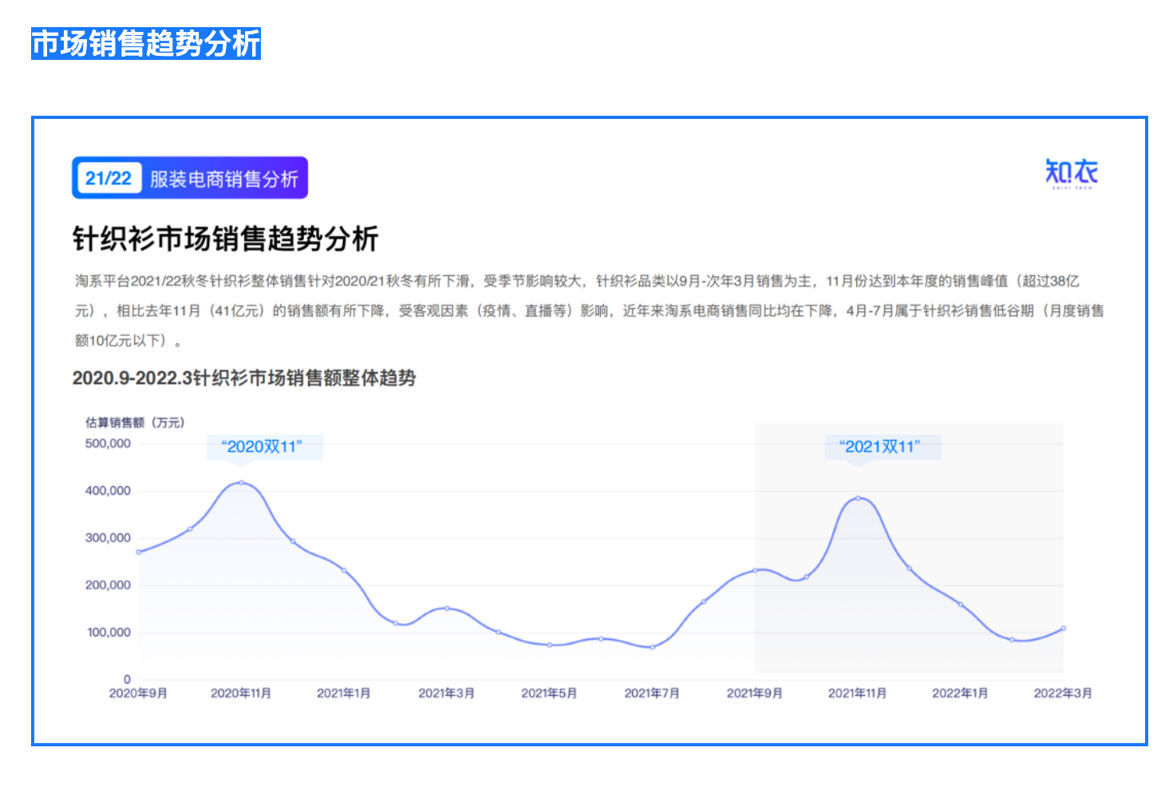Click the x-axis label 2022年1月
This screenshot has width=1173, height=795.
point(961,693)
